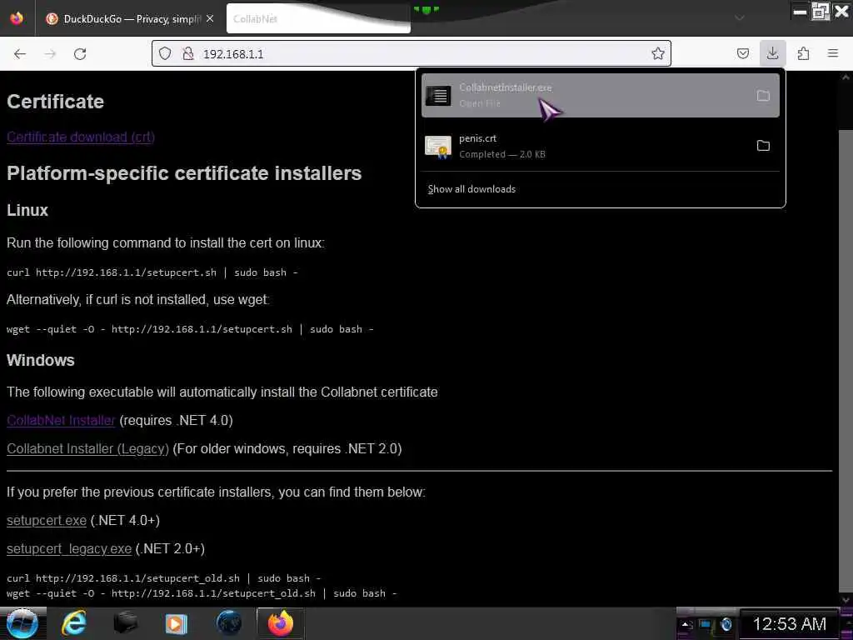Viewport: 853px width, 640px height.
Task: Toggle the downloads toolbar button
Action: coord(772,52)
